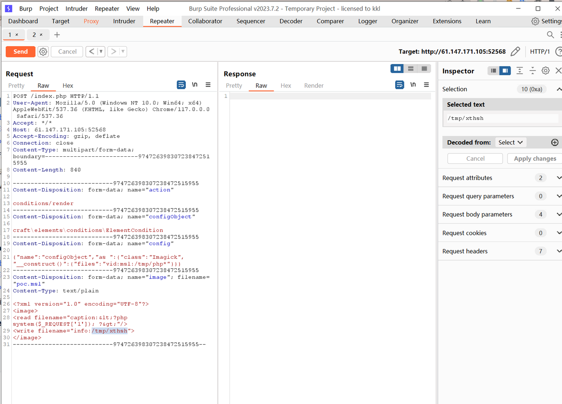This screenshot has height=404, width=562.
Task: Open Repeater request settings gear
Action: coord(43,52)
